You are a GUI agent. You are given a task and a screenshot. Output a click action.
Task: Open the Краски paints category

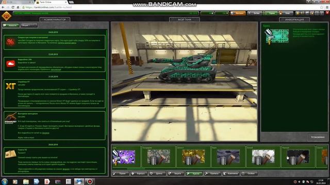[194, 174]
